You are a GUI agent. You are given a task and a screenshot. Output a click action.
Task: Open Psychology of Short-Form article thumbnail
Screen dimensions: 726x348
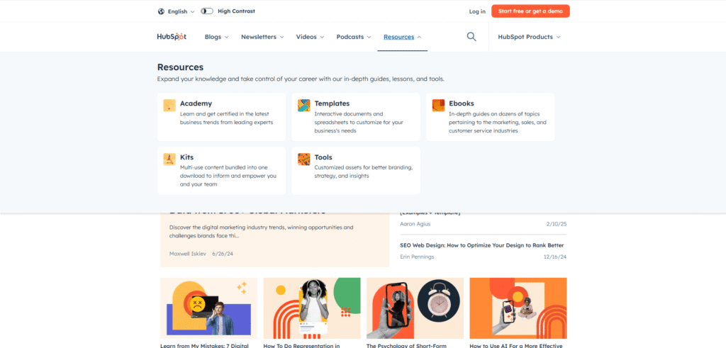coord(415,308)
